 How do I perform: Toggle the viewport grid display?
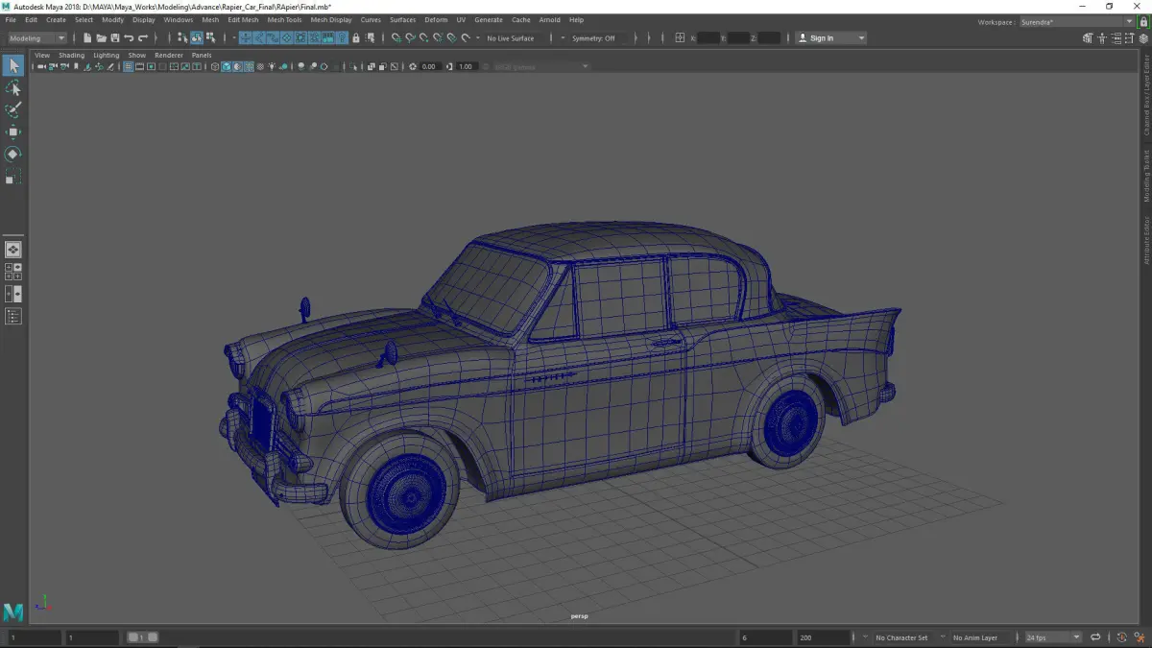[128, 67]
